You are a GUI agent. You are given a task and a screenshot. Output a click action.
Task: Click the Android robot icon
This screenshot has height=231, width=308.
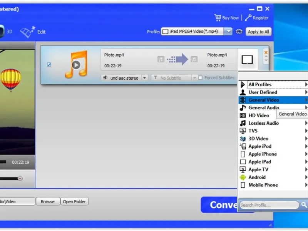tap(243, 177)
